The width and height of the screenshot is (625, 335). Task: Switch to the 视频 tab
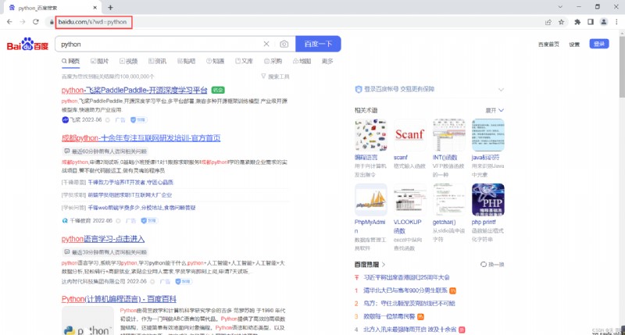pyautogui.click(x=128, y=62)
